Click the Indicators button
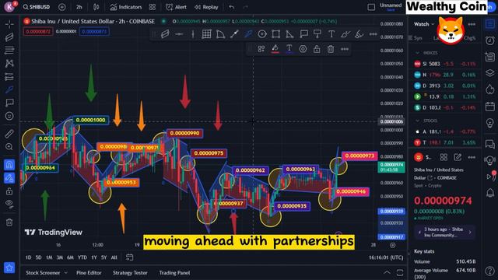 [126, 7]
